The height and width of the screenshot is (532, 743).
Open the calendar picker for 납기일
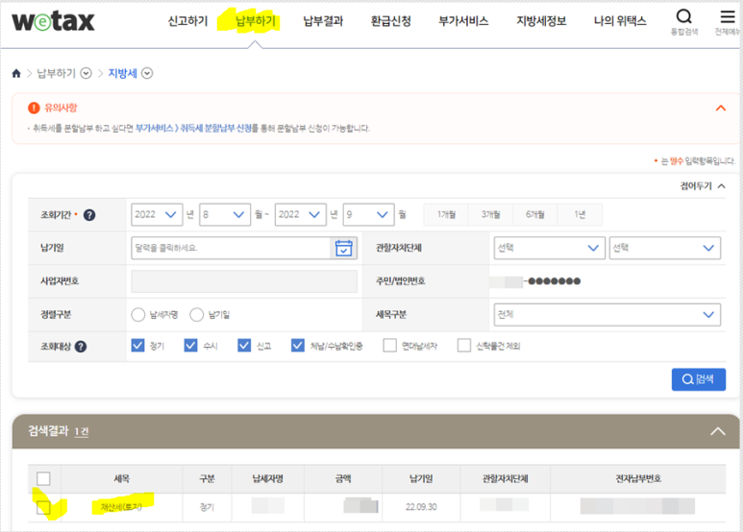[x=343, y=248]
